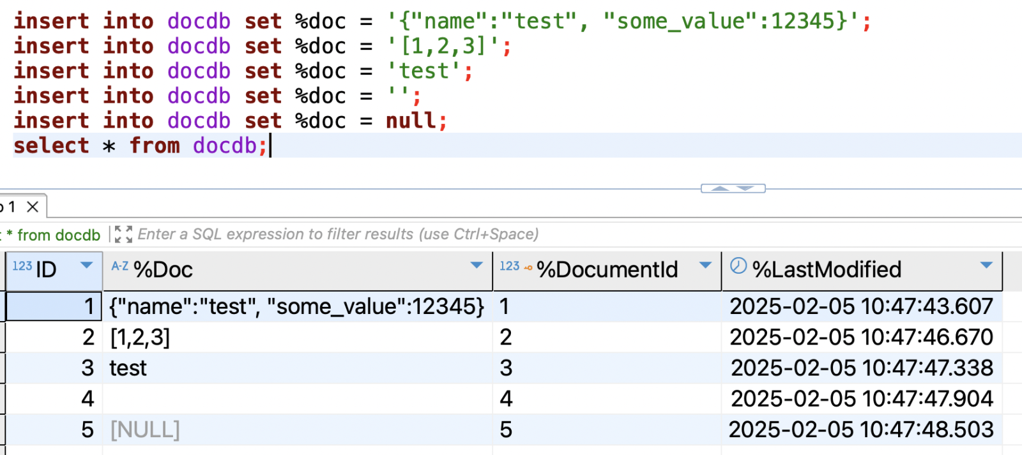Click the key icon in %DocumentId header
1022x455 pixels.
click(528, 267)
